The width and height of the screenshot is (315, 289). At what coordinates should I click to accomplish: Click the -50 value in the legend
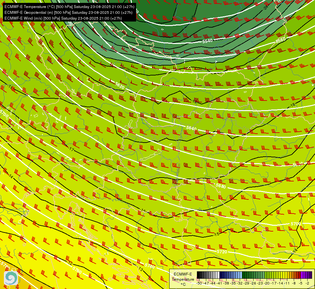pyautogui.click(x=199, y=283)
